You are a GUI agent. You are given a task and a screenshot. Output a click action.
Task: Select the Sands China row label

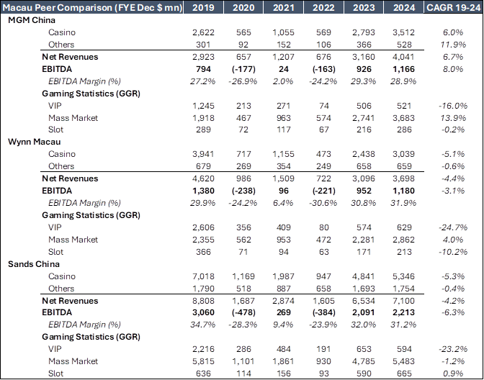tap(34, 264)
